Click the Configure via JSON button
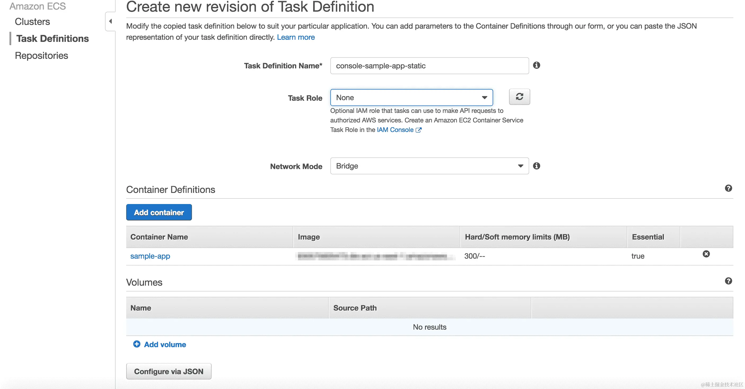 pos(169,371)
